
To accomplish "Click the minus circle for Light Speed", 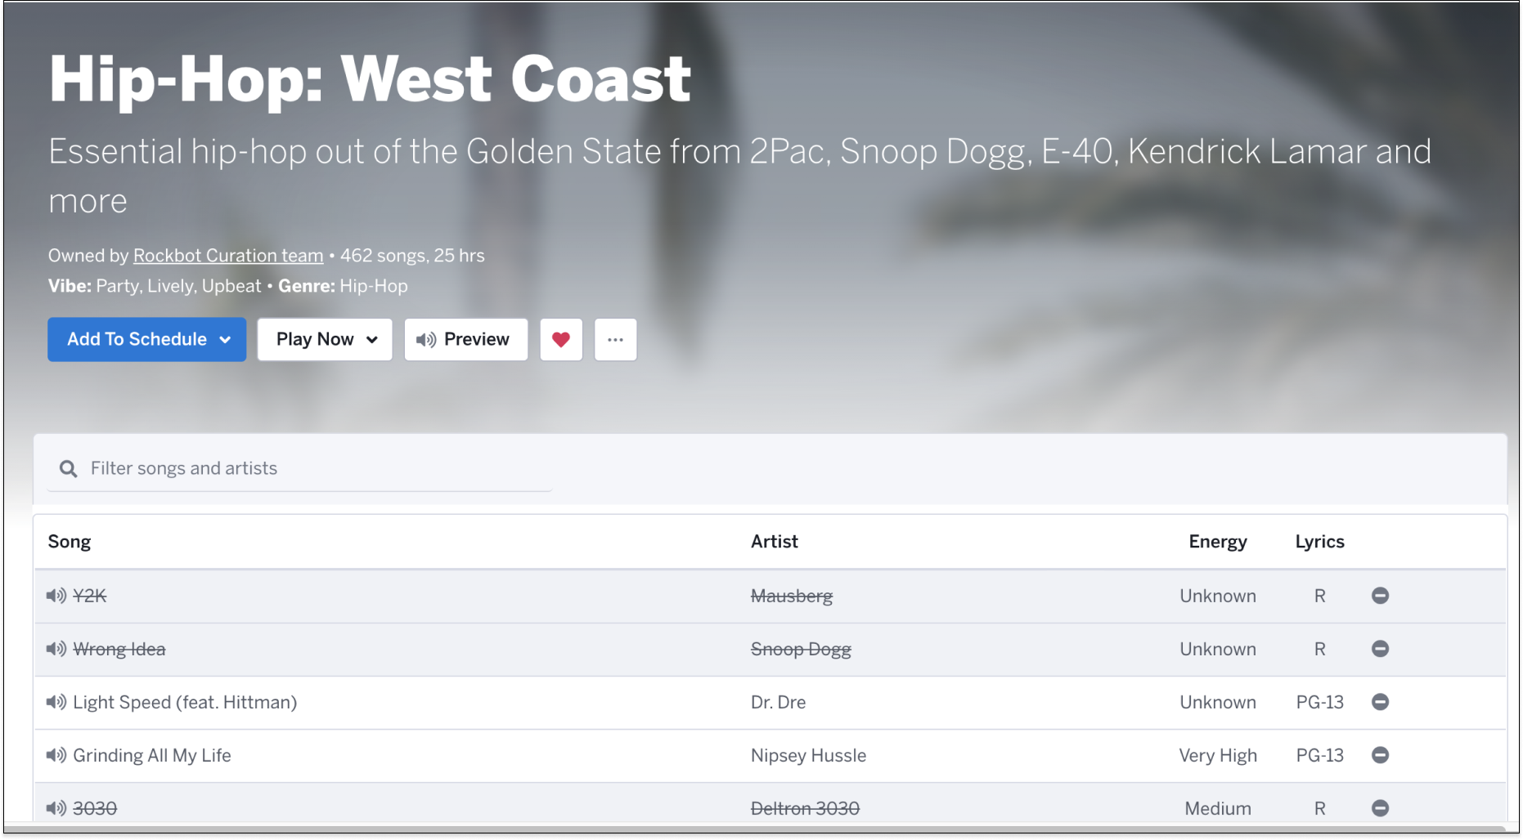I will pyautogui.click(x=1380, y=702).
